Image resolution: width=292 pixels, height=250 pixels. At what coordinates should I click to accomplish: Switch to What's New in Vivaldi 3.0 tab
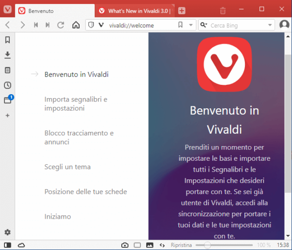(135, 11)
